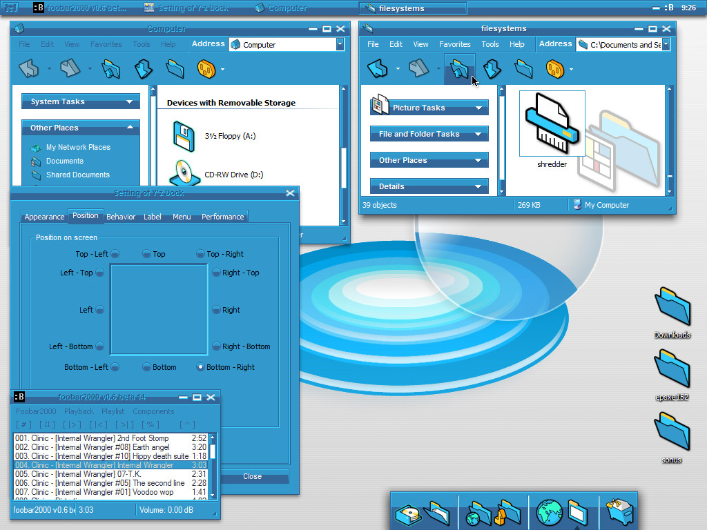
Task: Open Shared Documents link
Action: (x=77, y=175)
